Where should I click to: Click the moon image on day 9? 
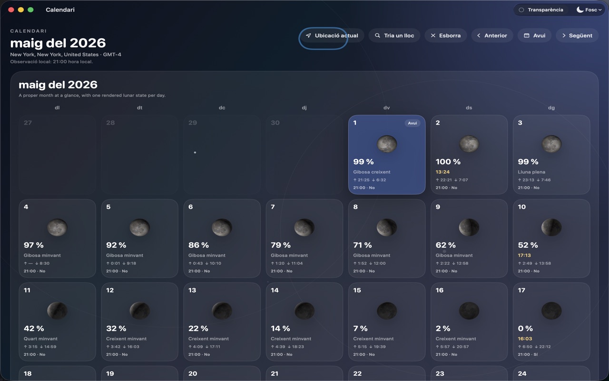(x=469, y=228)
